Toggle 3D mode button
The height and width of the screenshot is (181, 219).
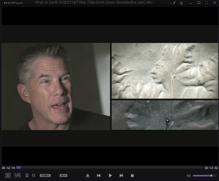pyautogui.click(x=8, y=175)
